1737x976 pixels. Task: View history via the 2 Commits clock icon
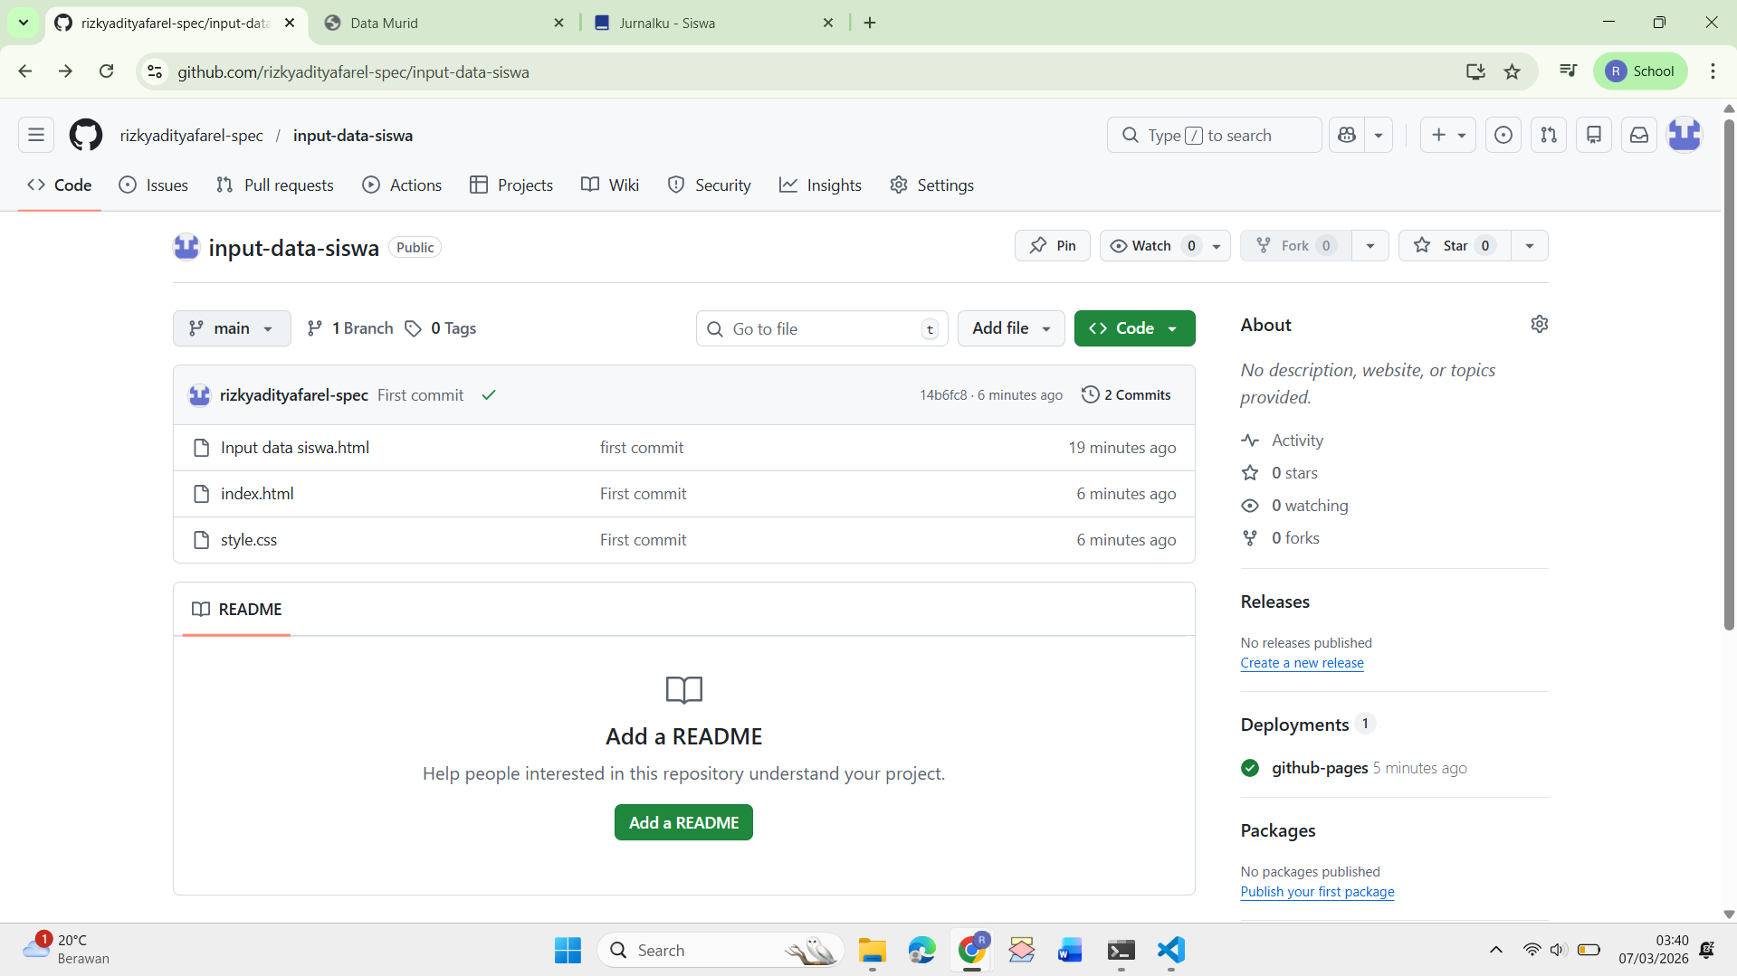1090,394
